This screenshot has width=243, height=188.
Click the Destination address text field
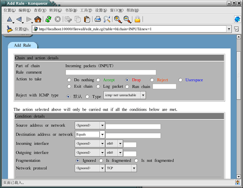point(133,136)
